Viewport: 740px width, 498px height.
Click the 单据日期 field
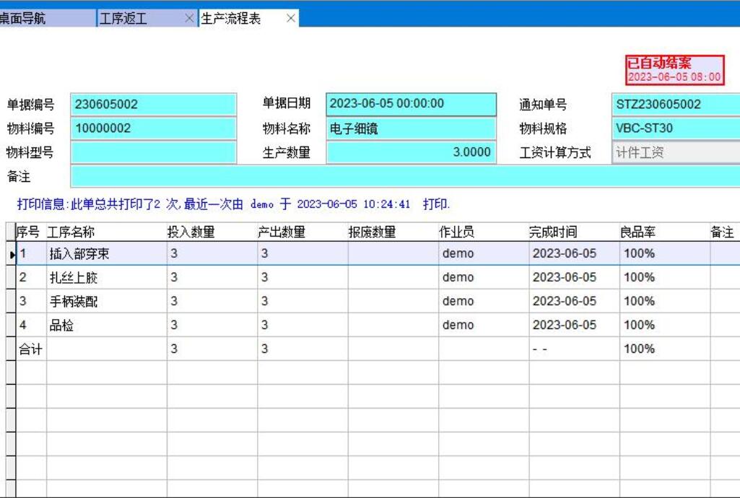tap(411, 104)
